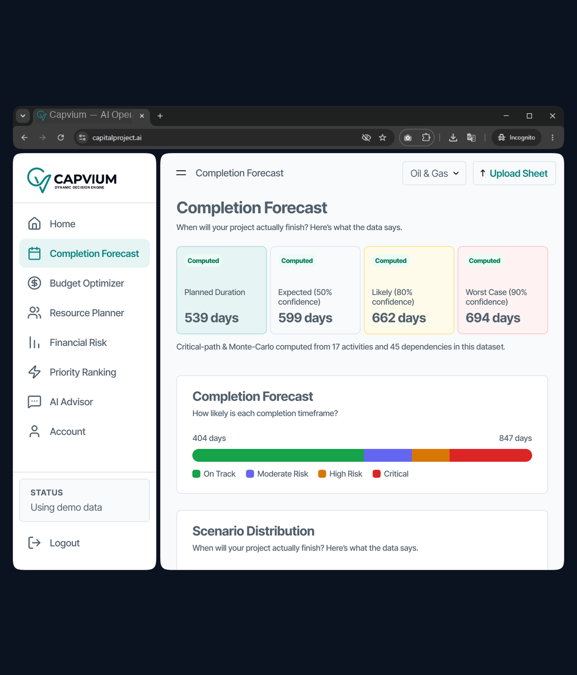Screen dimensions: 577x675
Task: Open the Home menu item
Action: tap(85, 224)
